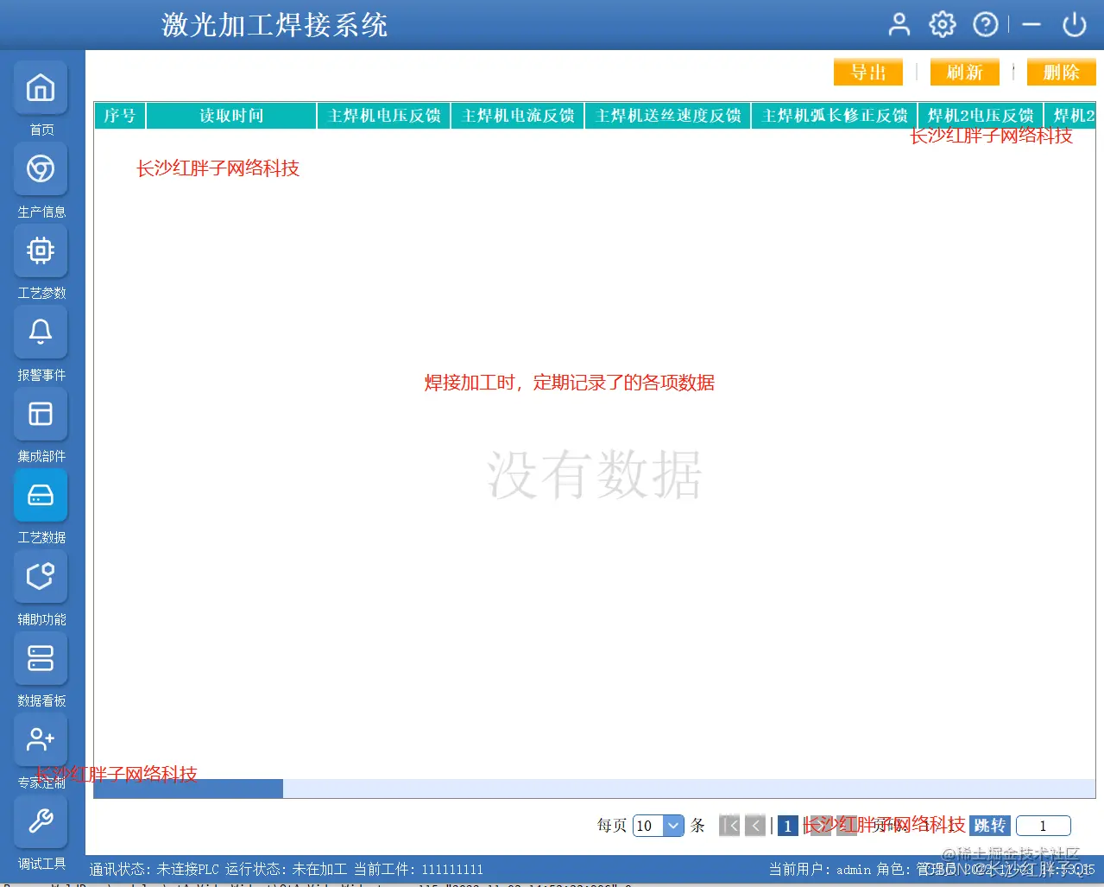The image size is (1104, 887).
Task: Select the 专家定制 customization icon
Action: tap(40, 739)
